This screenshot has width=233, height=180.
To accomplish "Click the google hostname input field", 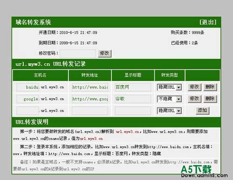I will coord(27,99).
